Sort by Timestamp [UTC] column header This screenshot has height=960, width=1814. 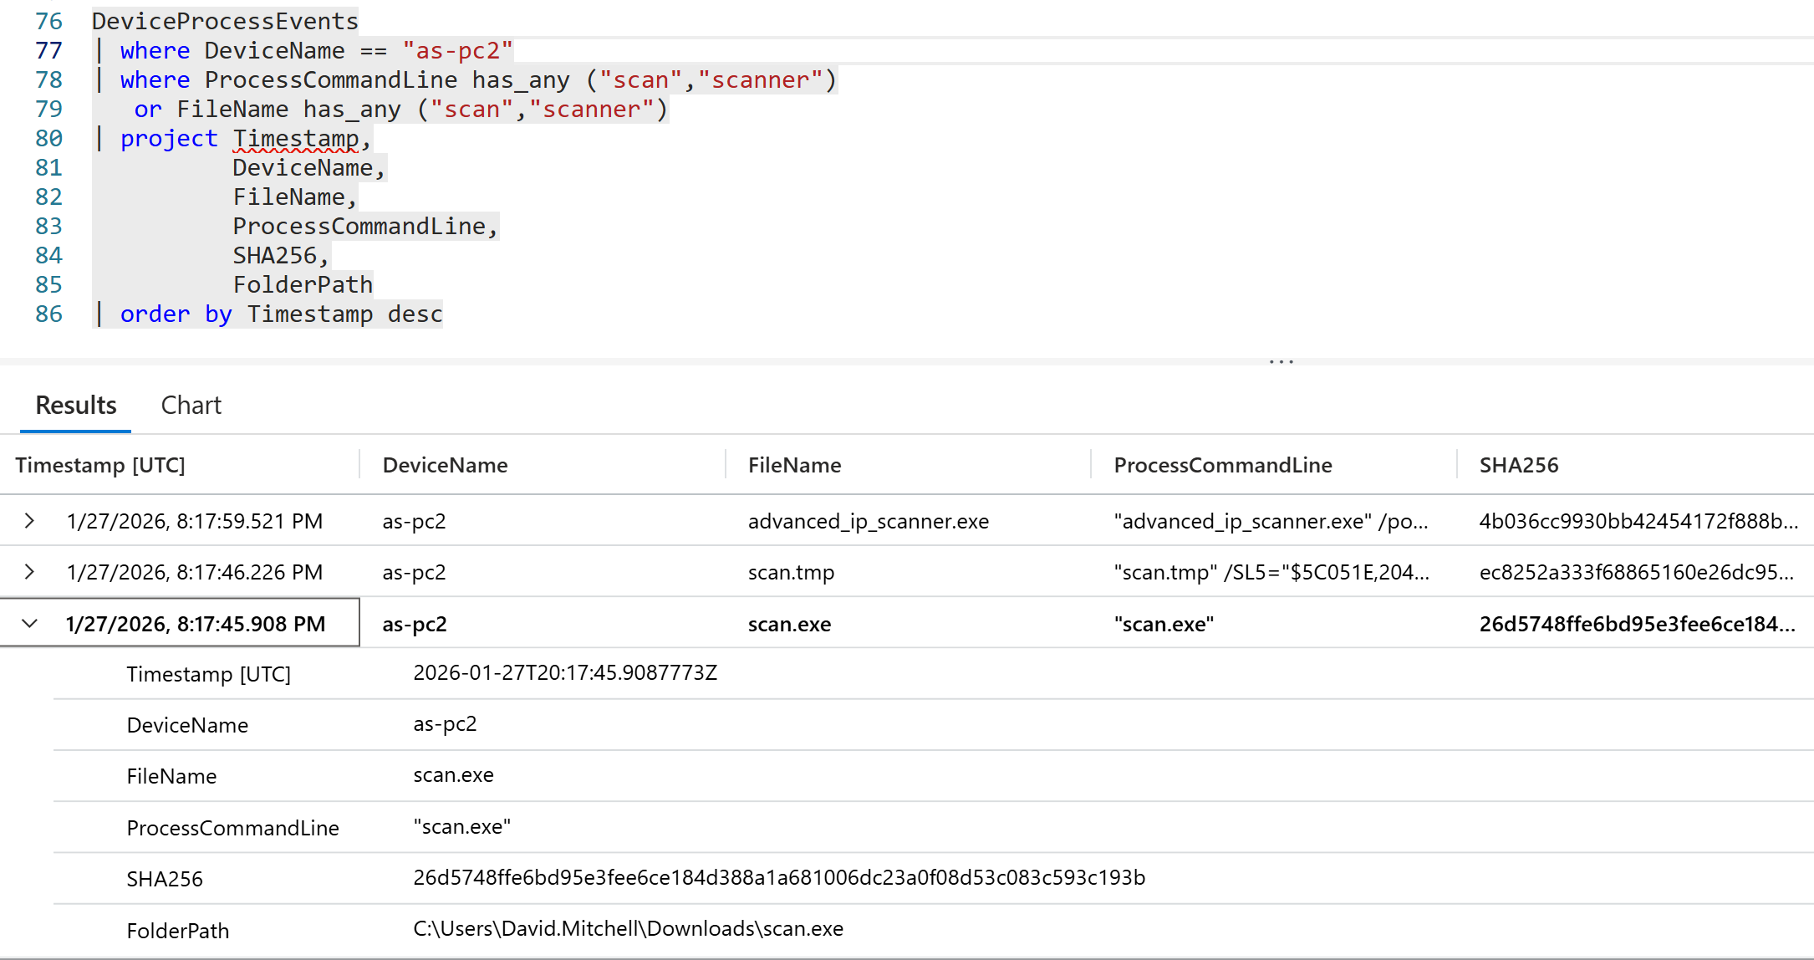pyautogui.click(x=100, y=465)
